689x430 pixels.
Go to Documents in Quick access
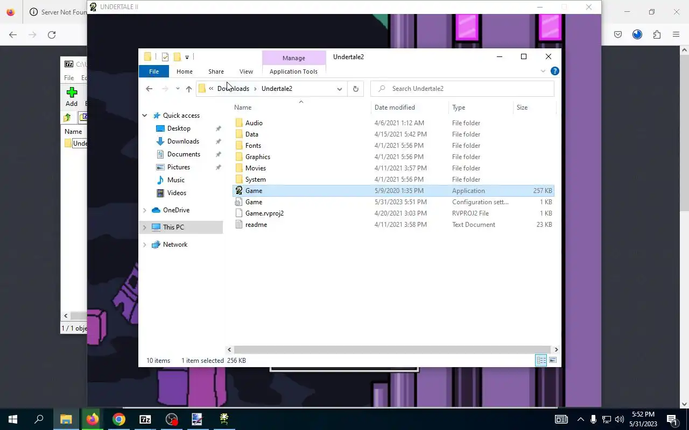click(x=184, y=154)
